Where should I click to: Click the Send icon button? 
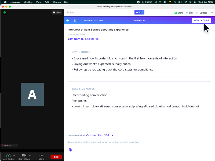tap(190, 13)
